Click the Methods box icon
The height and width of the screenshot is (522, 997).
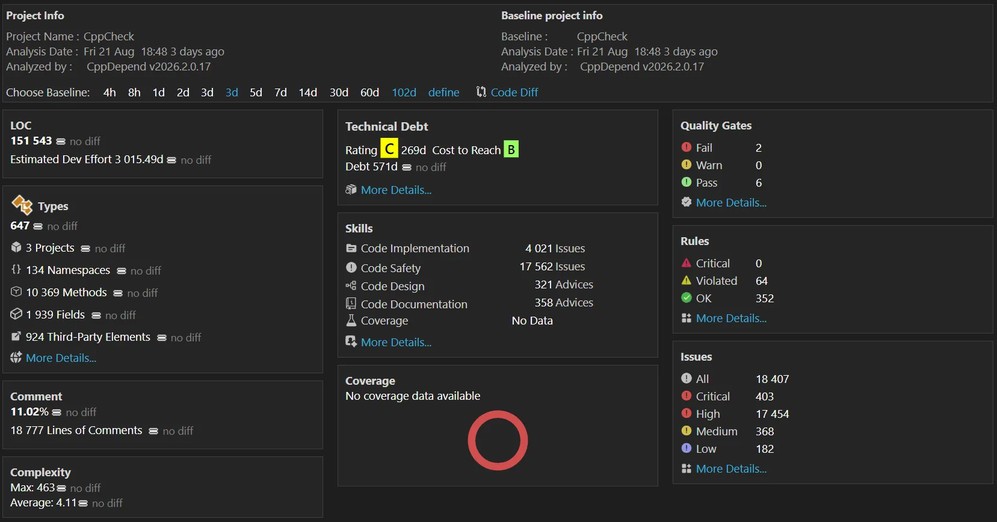click(x=16, y=291)
